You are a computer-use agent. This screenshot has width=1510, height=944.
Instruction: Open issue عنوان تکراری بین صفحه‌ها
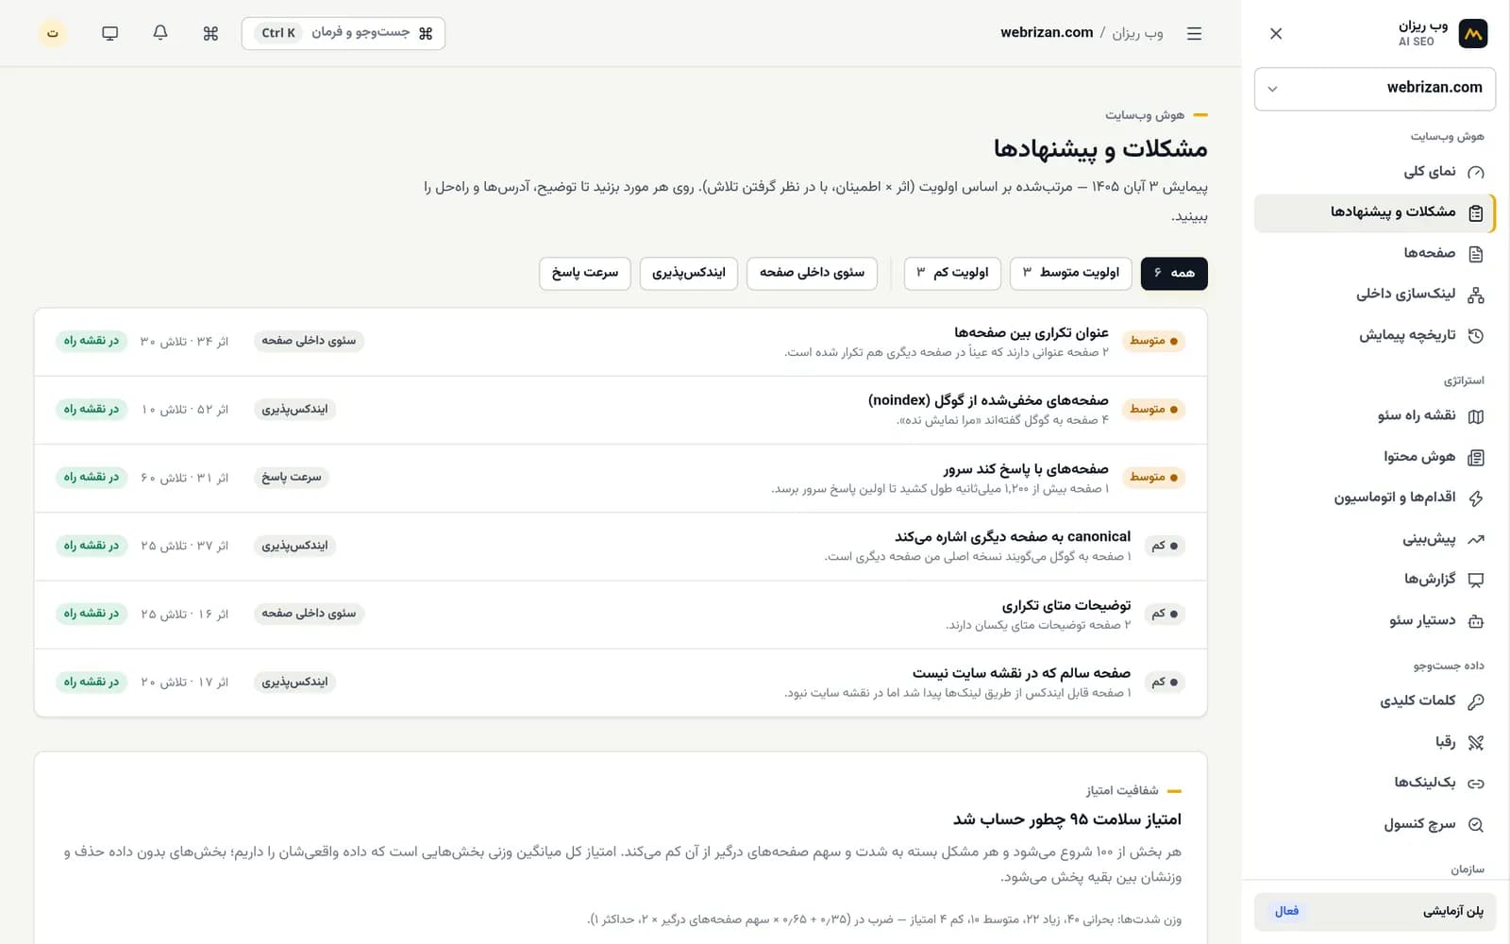pyautogui.click(x=621, y=342)
